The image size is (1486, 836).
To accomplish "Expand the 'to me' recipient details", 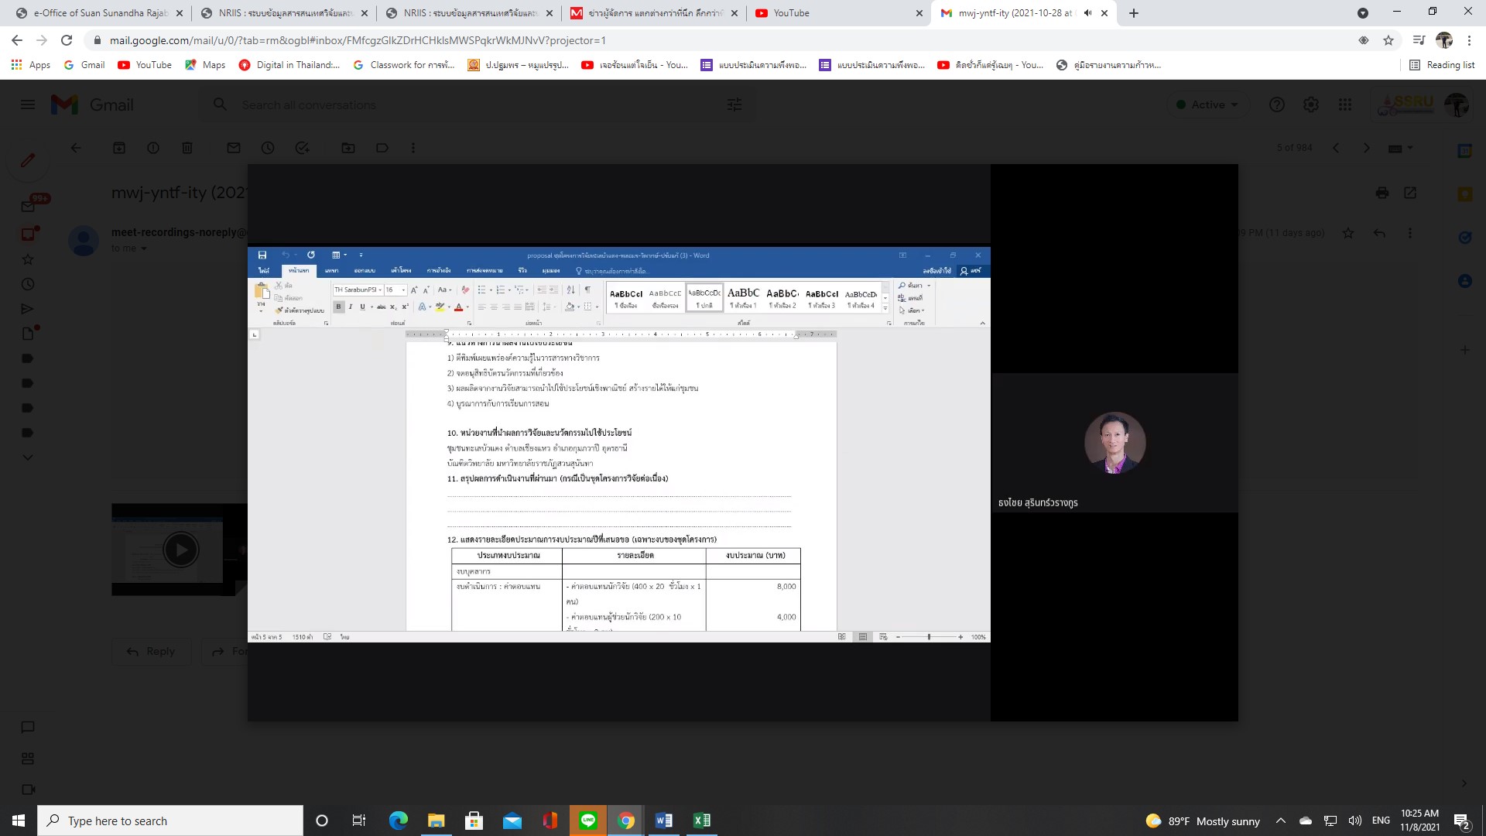I will click(143, 248).
